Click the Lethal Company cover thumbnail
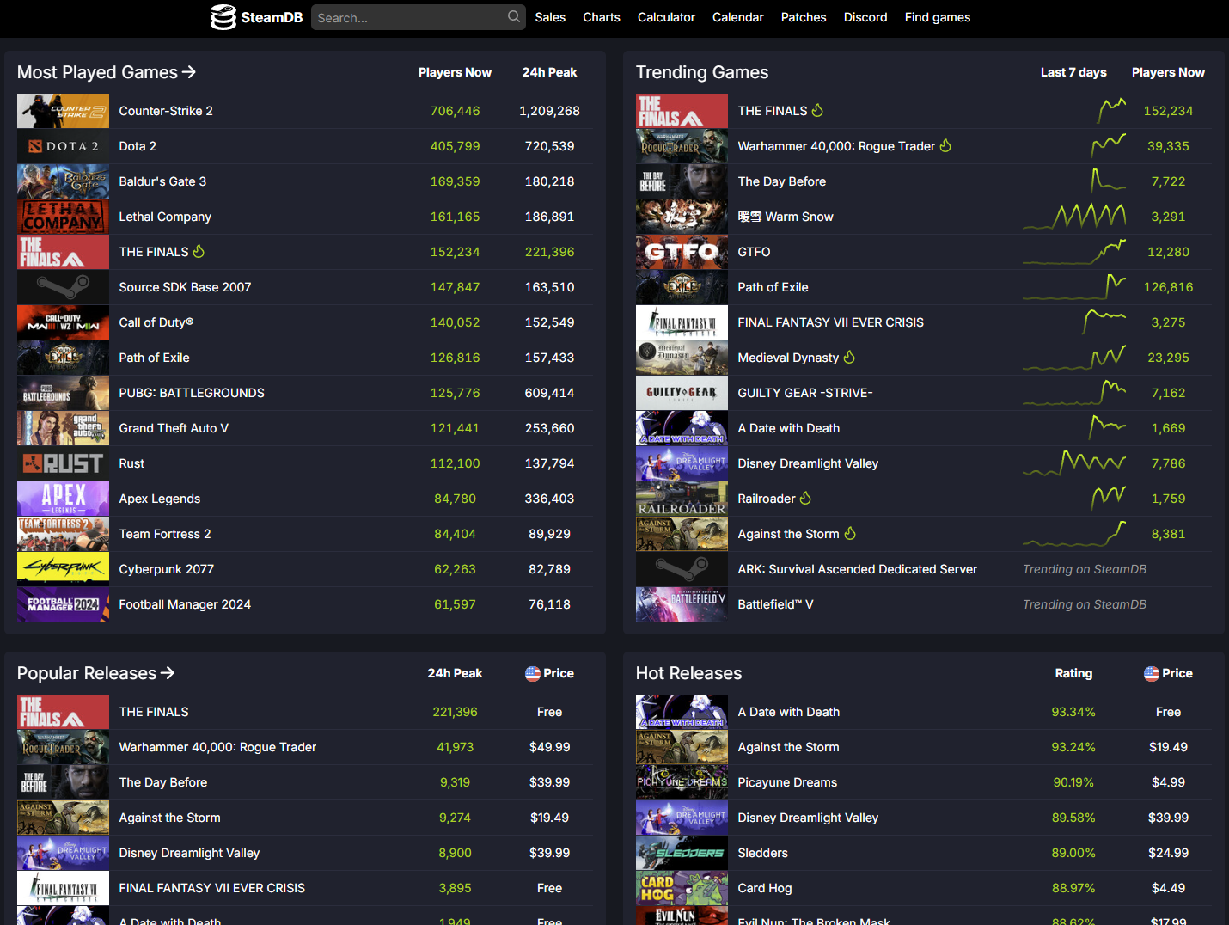 pos(64,217)
